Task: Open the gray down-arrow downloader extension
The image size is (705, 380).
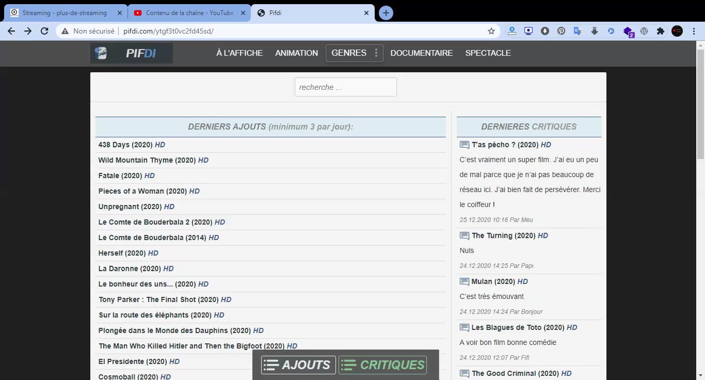Action: tap(594, 31)
